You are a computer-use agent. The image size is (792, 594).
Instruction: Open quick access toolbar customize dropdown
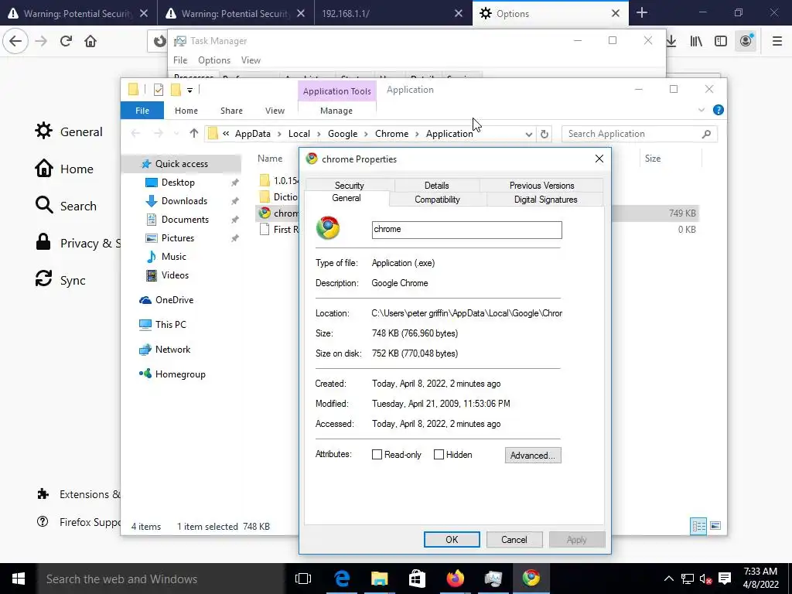click(189, 90)
